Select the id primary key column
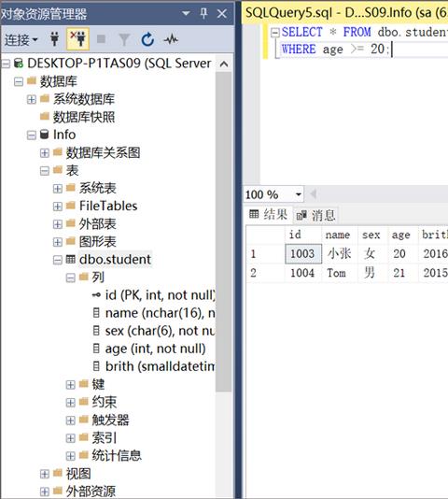 (x=160, y=295)
